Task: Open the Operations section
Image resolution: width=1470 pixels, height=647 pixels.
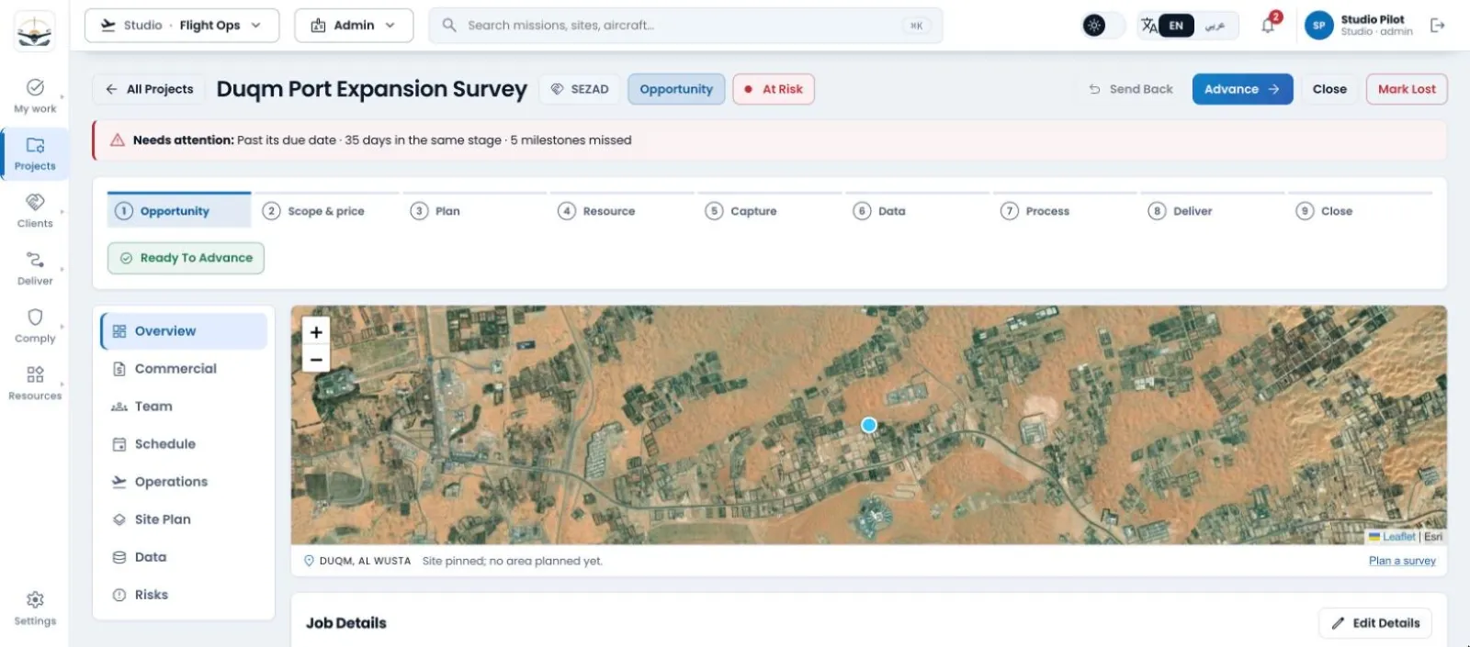Action: point(184,482)
